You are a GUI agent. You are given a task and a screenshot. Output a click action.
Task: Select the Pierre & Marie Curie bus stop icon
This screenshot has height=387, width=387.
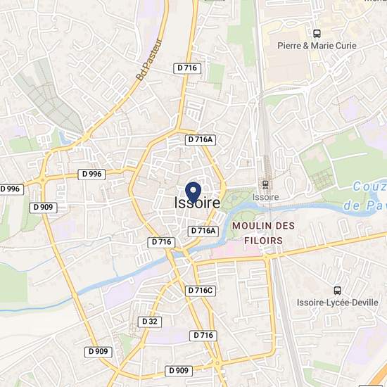tap(317, 34)
